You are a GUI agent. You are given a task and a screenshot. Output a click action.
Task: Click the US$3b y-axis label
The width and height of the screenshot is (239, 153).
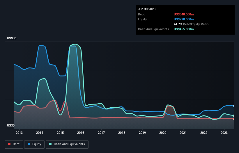point(12,38)
